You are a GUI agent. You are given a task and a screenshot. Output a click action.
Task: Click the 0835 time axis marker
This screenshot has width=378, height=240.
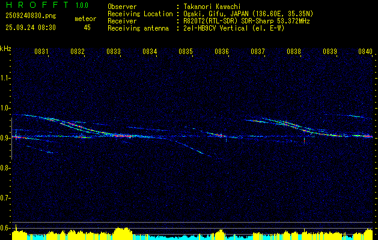pyautogui.click(x=186, y=51)
